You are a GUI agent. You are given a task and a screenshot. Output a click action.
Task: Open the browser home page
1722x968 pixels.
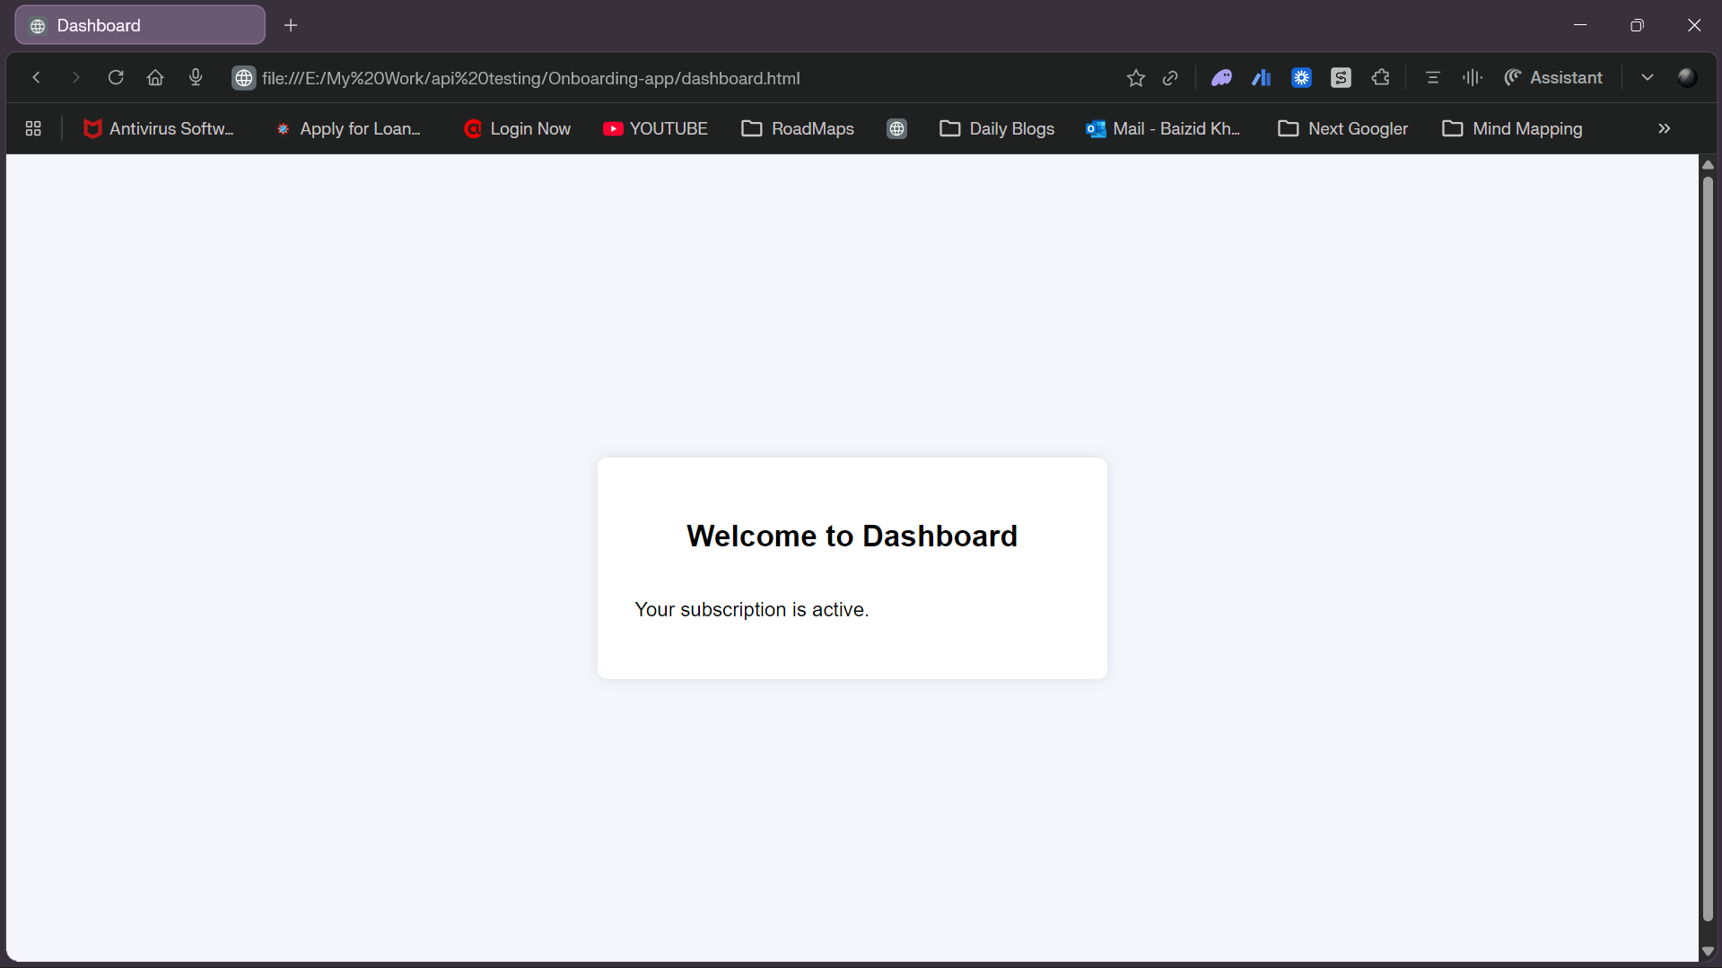[155, 78]
